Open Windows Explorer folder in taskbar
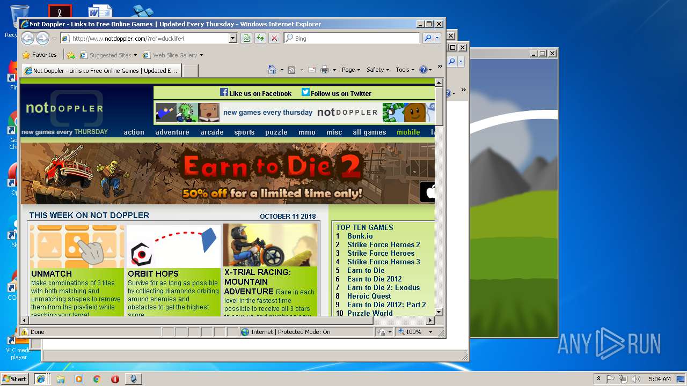This screenshot has height=386, width=687. (60, 379)
